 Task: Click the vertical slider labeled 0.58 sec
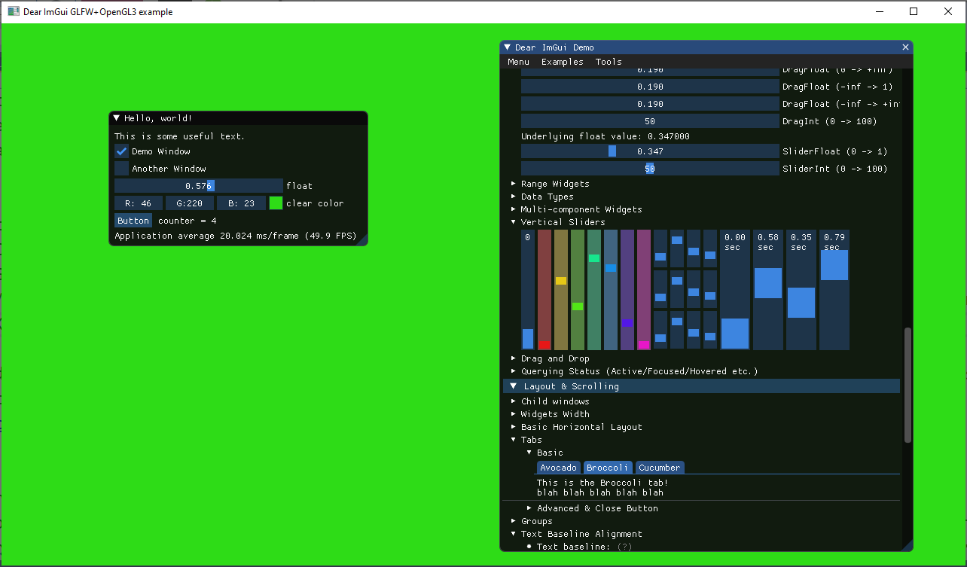pos(768,290)
